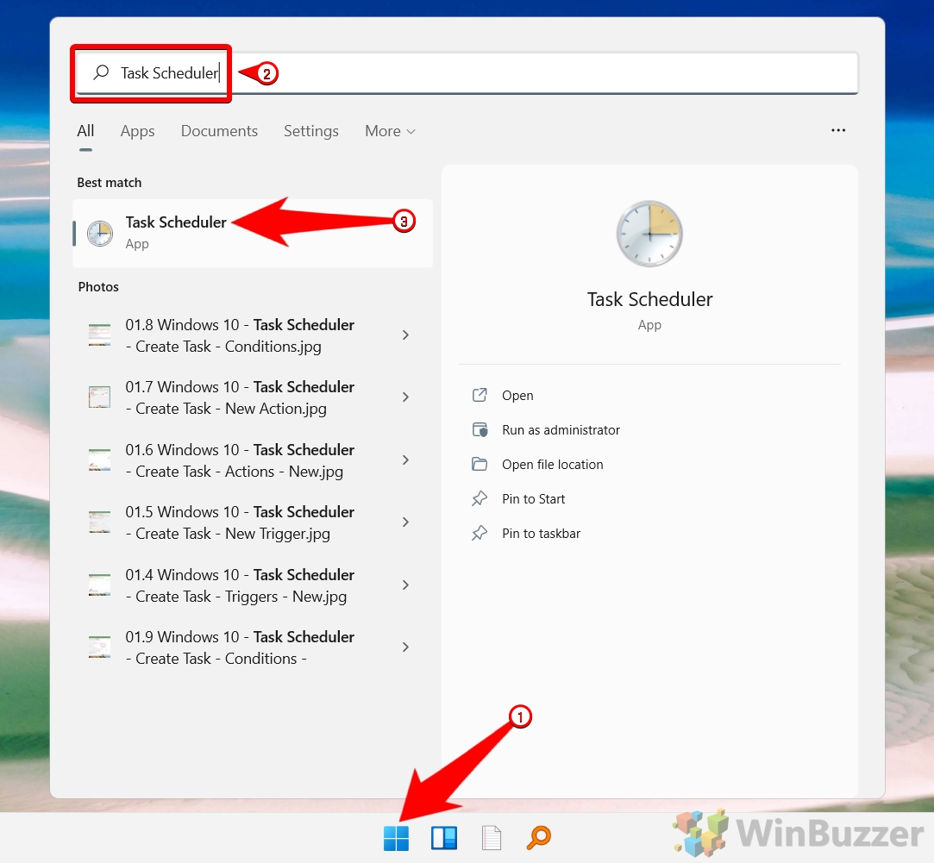Click the Best match section heading
Screen dimensions: 934x863
click(x=109, y=182)
